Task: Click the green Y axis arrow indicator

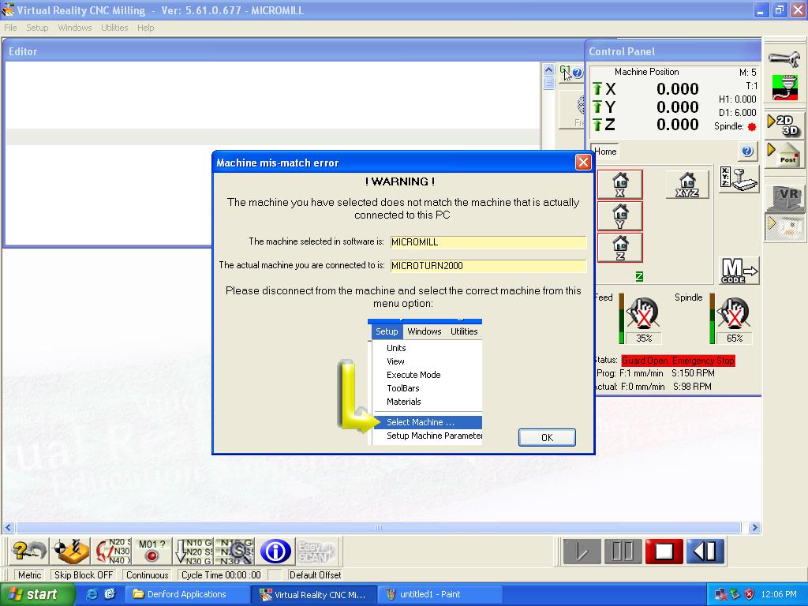Action: point(597,107)
